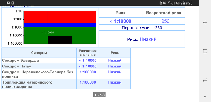Tap the '< 1:10000' value for Синдром Эдвардса
This screenshot has width=211, height=102.
tap(88, 60)
